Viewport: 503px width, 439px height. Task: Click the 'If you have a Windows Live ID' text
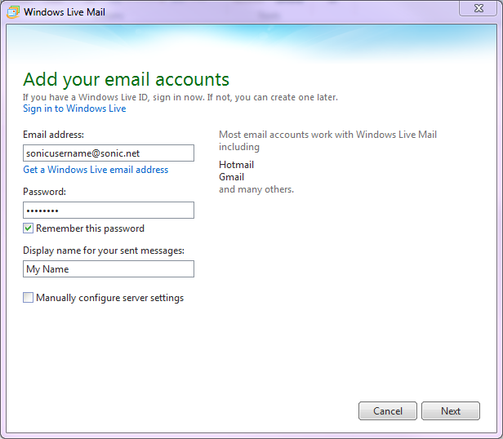pos(180,97)
